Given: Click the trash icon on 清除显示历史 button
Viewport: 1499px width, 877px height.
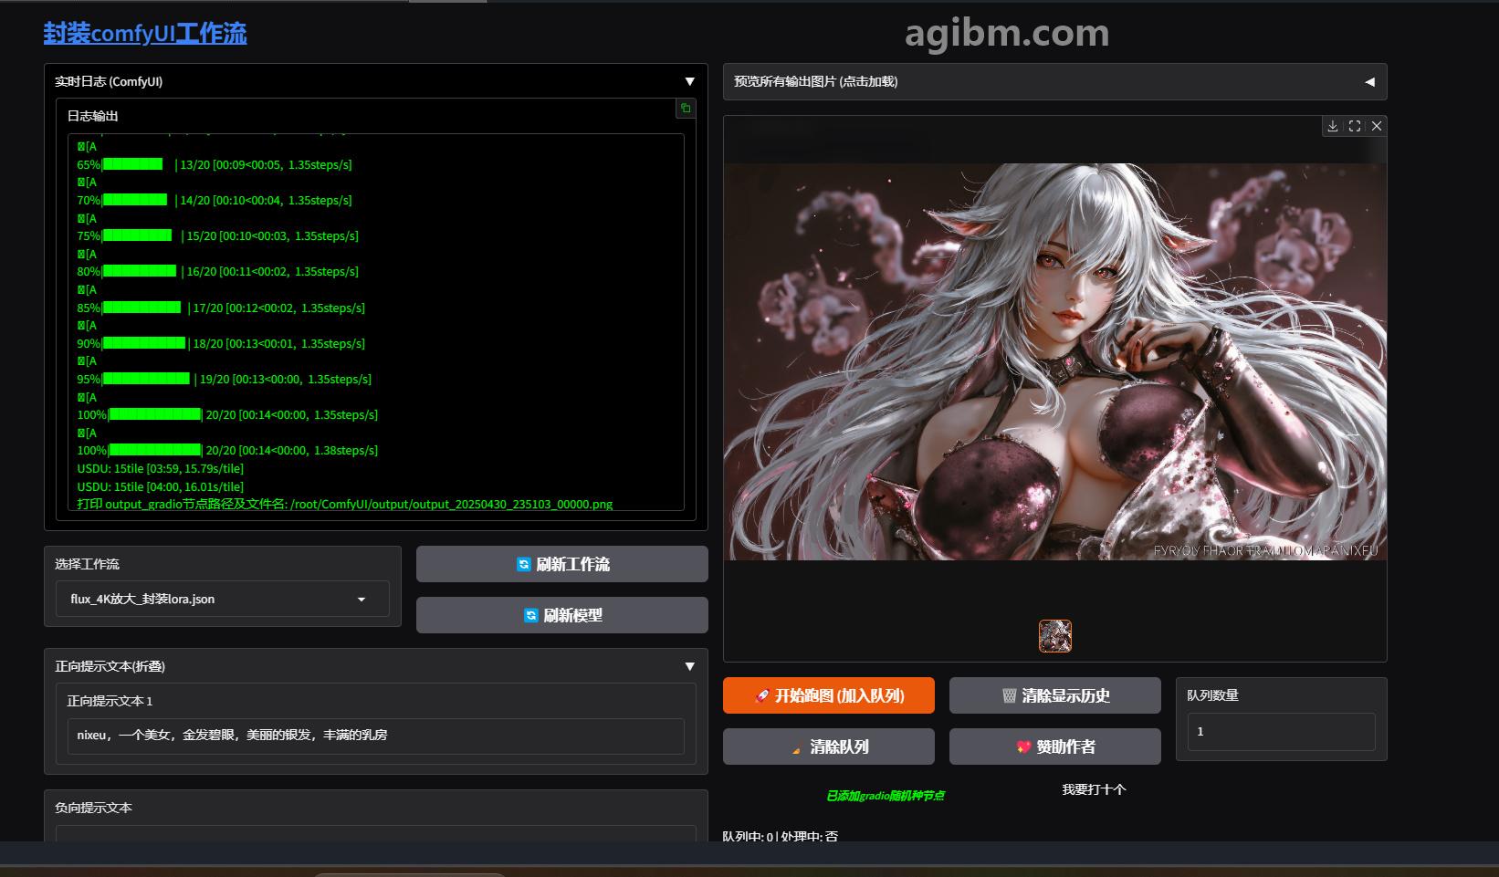Looking at the screenshot, I should (x=1009, y=696).
